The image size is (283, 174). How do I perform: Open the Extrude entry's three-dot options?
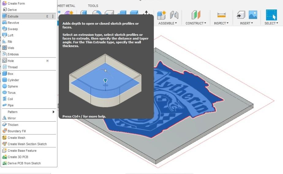[x=53, y=17]
